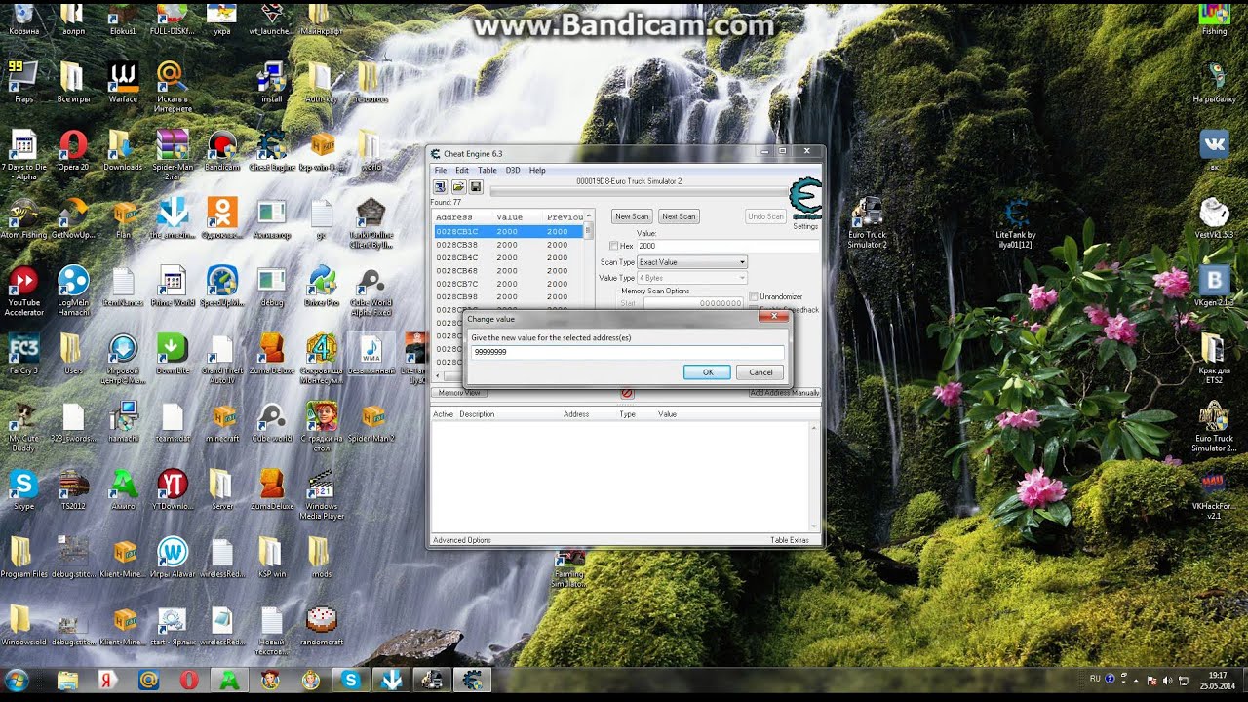The height and width of the screenshot is (702, 1248).
Task: Close the Change value dialog
Action: [x=773, y=317]
